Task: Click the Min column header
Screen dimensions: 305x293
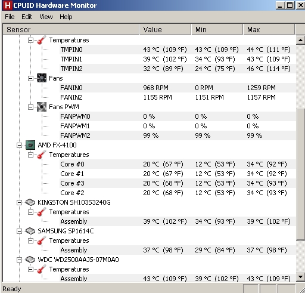Action: pos(217,29)
